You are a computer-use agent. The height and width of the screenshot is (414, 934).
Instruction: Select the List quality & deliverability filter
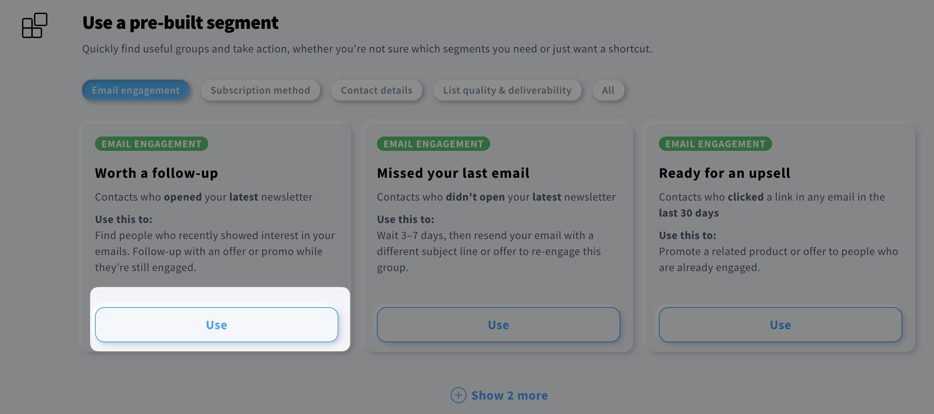click(507, 90)
